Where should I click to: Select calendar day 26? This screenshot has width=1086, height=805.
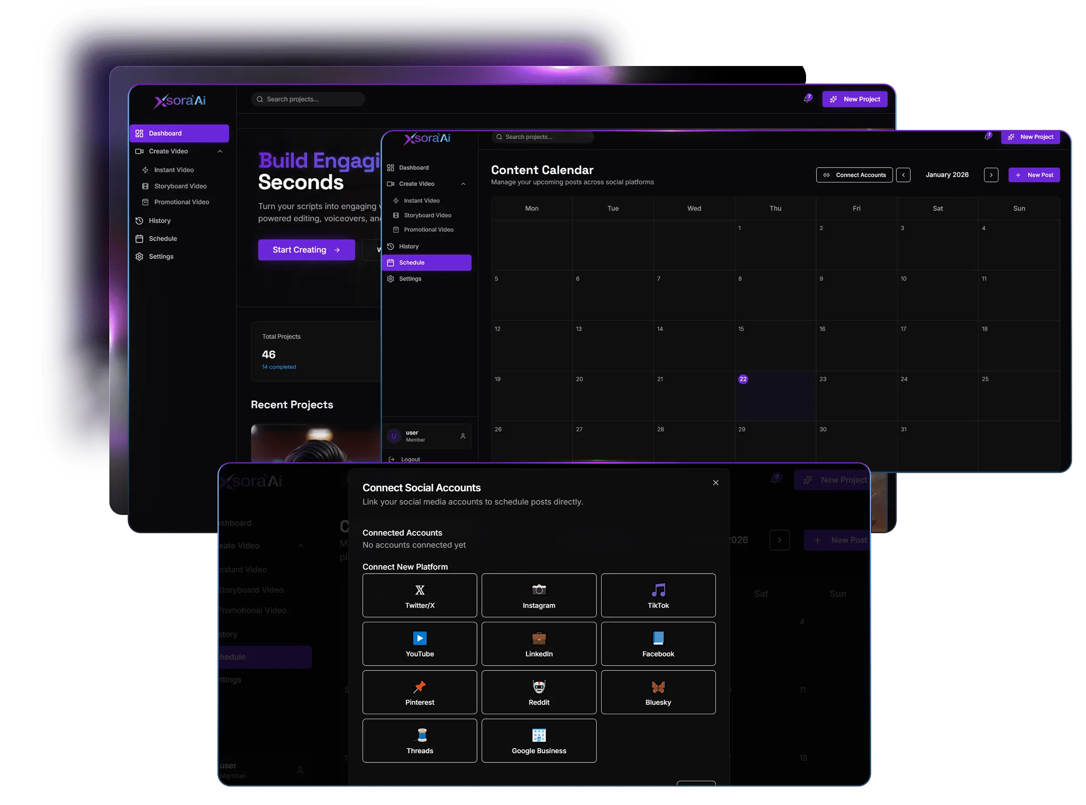coord(531,442)
